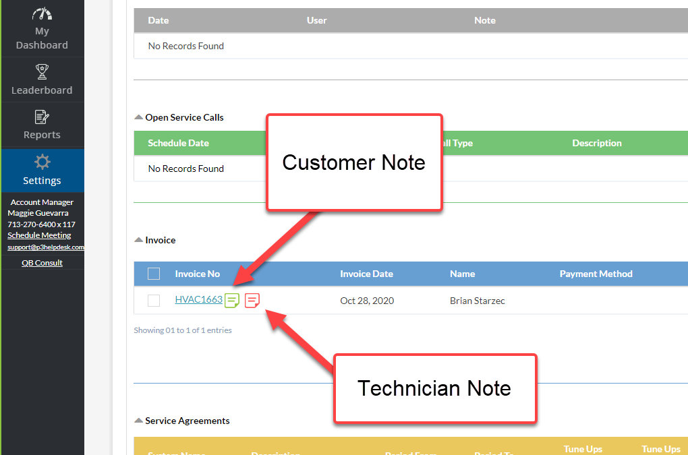Click the red technician note icon
Image resolution: width=688 pixels, height=455 pixels.
coord(252,301)
